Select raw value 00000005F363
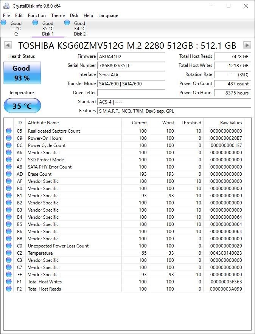 pyautogui.click(x=226, y=281)
